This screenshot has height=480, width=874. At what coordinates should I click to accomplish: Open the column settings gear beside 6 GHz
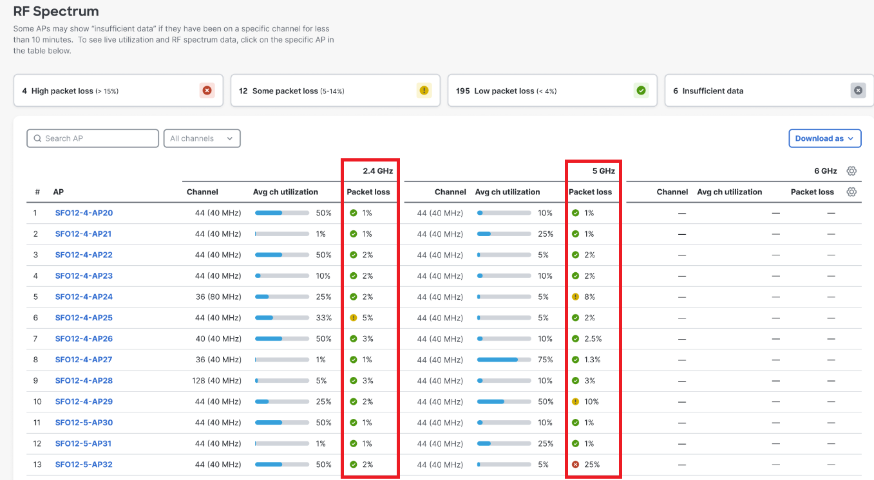click(851, 171)
